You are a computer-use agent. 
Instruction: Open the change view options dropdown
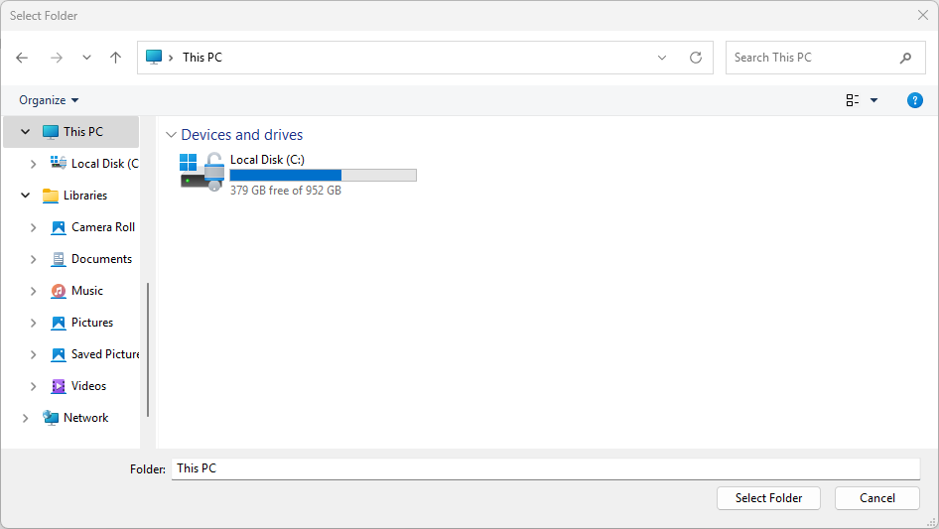click(x=873, y=100)
